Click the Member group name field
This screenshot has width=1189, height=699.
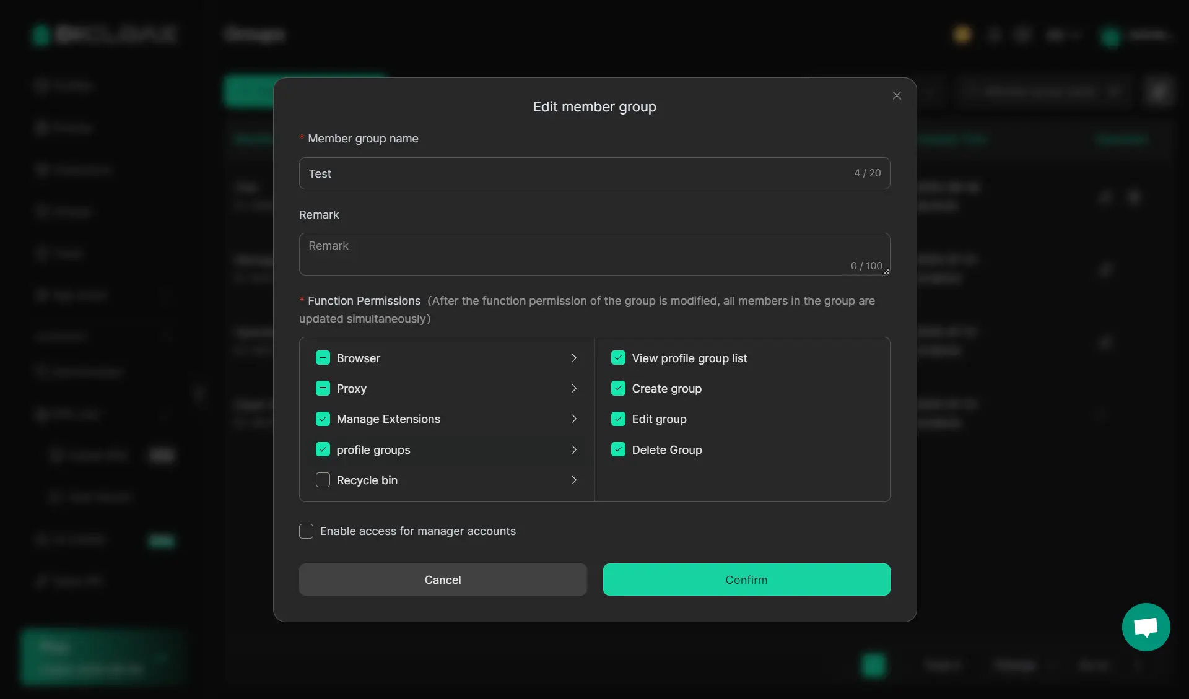pyautogui.click(x=576, y=173)
